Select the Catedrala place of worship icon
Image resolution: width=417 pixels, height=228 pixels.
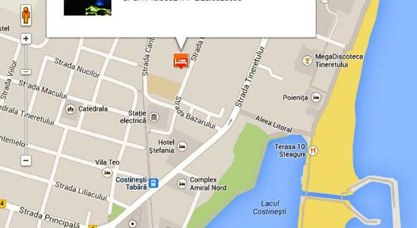(x=70, y=109)
